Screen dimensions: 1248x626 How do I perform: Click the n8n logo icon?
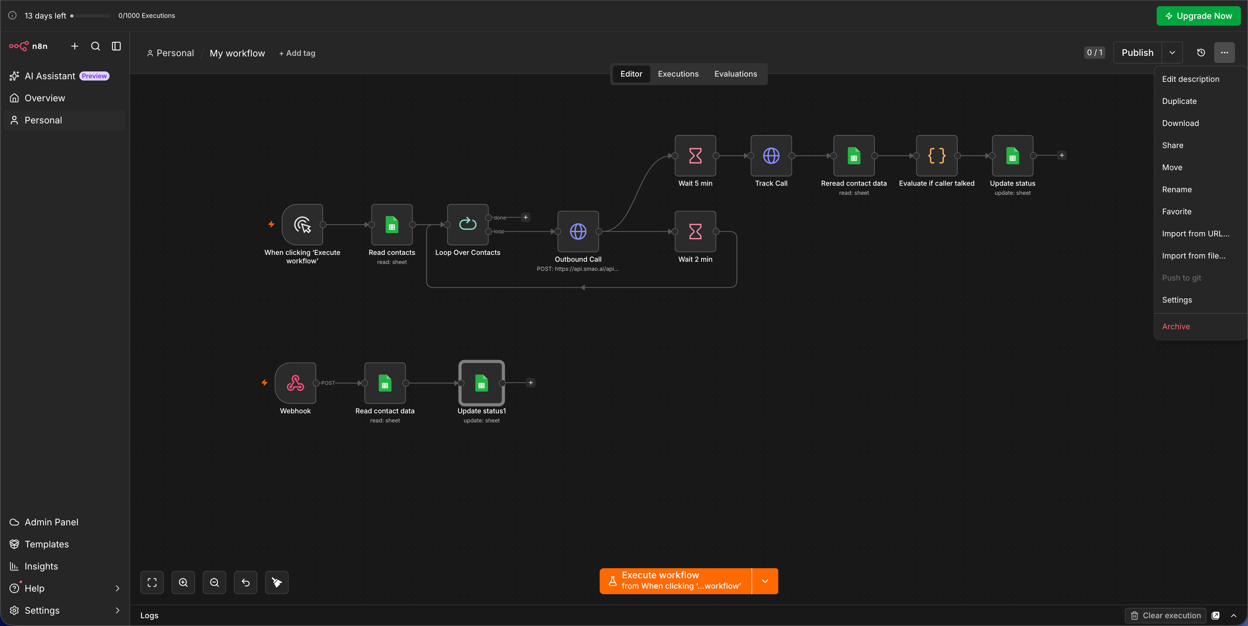point(19,46)
